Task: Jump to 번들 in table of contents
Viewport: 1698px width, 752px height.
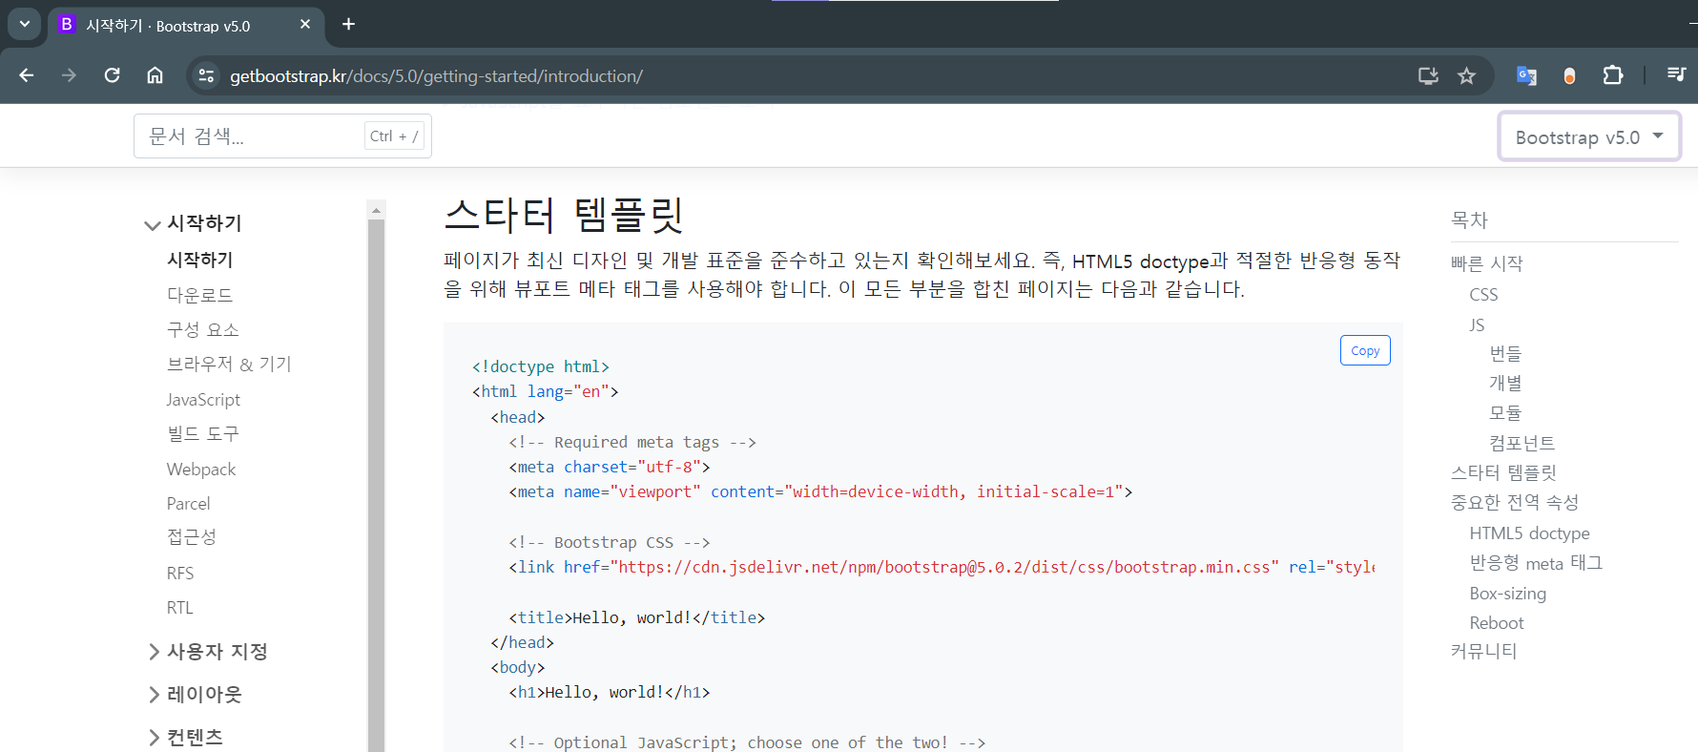Action: 1505,354
